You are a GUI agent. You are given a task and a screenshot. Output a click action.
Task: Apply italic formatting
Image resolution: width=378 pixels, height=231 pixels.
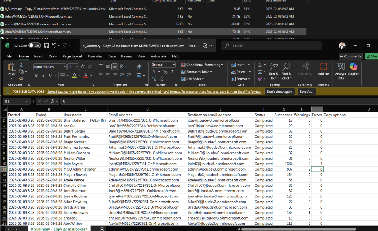point(44,75)
